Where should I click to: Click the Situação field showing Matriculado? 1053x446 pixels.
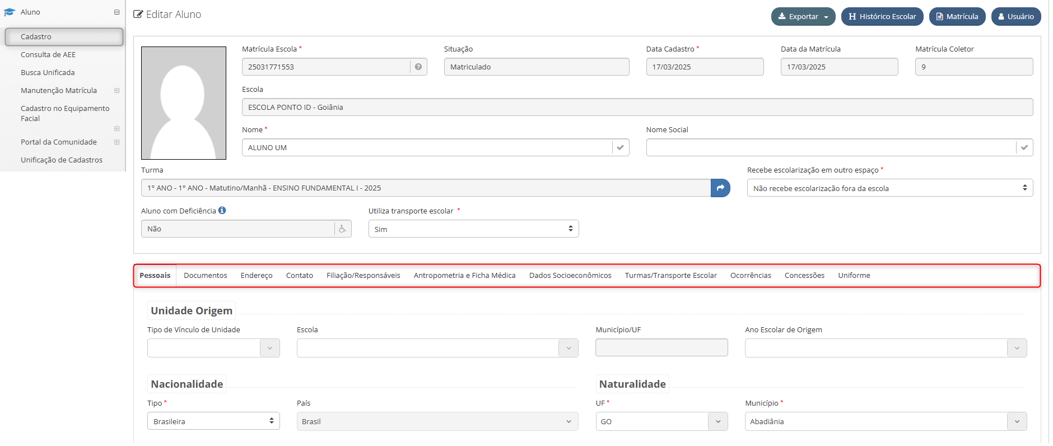coord(537,67)
